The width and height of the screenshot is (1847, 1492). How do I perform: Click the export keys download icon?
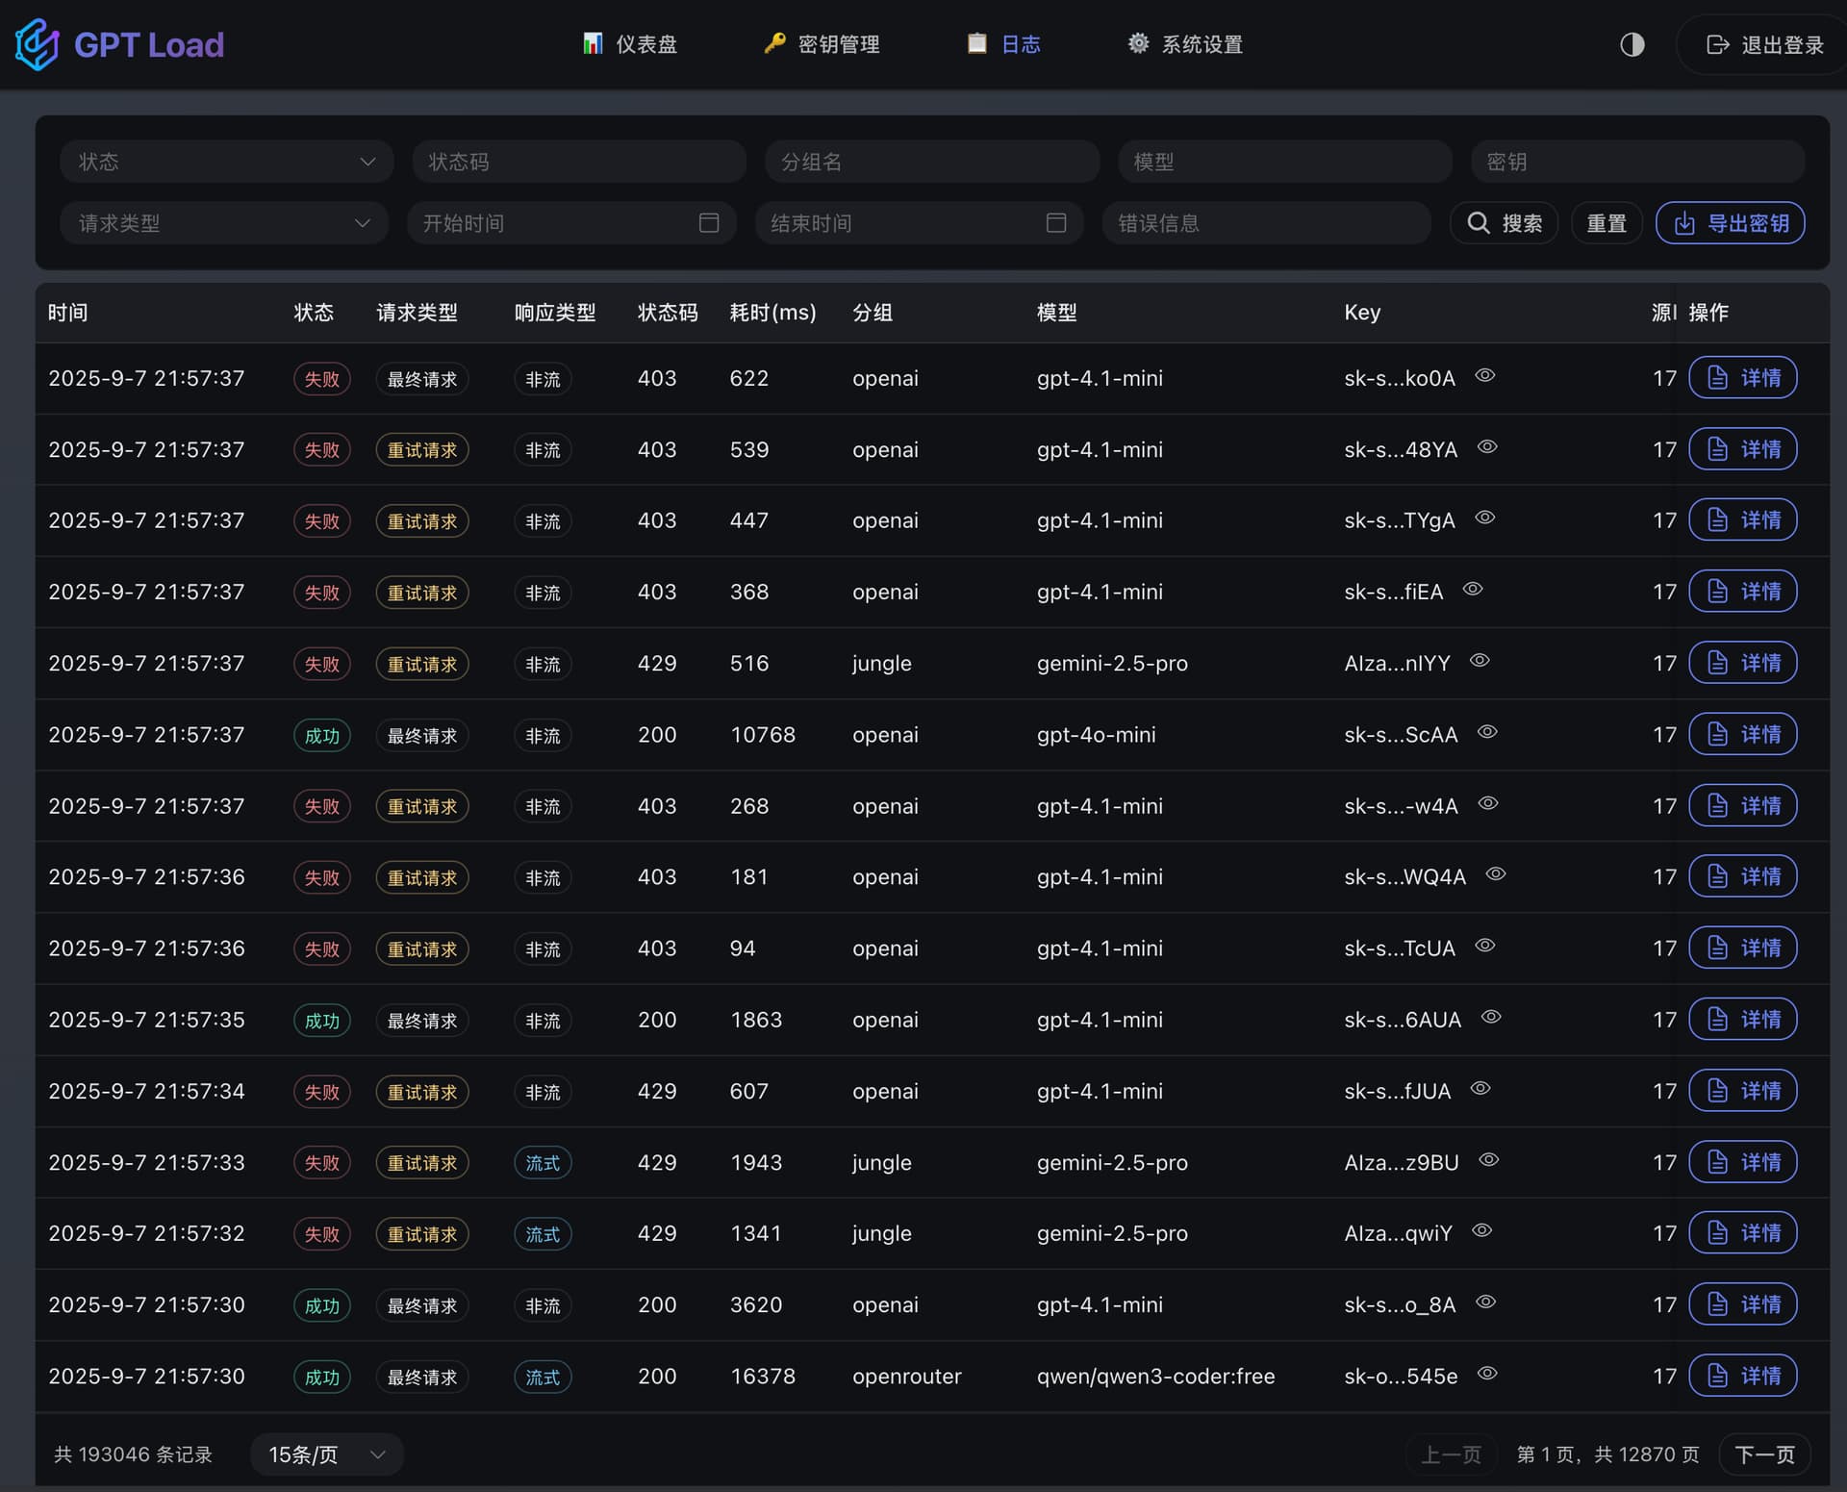coord(1684,223)
